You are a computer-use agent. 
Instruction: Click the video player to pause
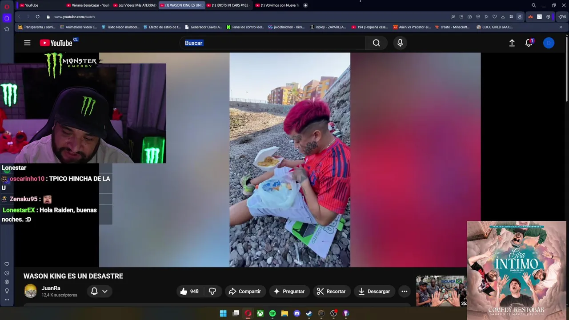290,160
